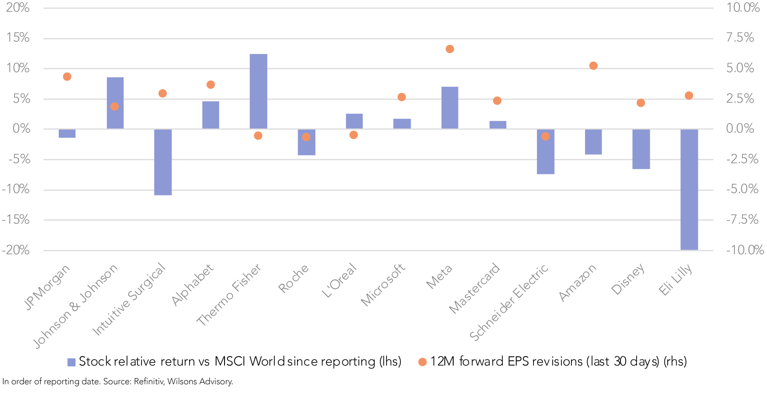767x397 pixels.
Task: Click the L'Oreal axis label
Action: (x=339, y=280)
